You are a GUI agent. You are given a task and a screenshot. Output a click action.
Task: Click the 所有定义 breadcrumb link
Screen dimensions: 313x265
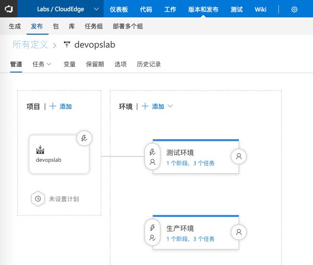(x=30, y=44)
